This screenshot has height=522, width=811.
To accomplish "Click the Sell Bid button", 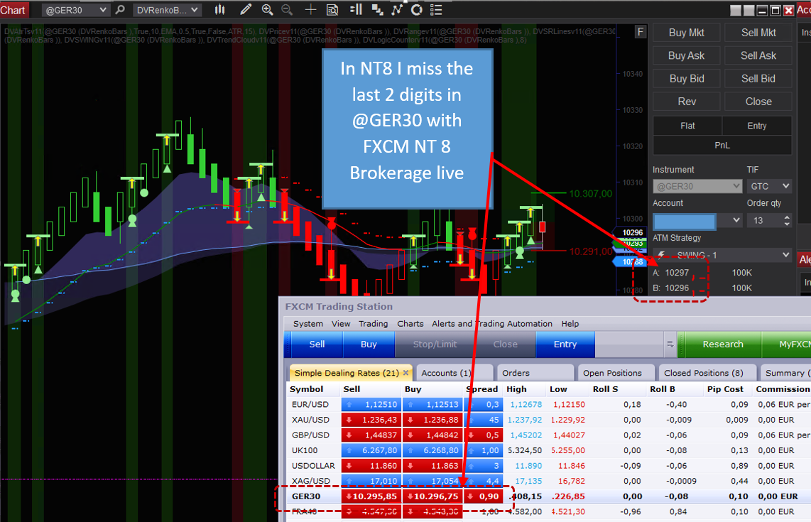I will click(x=758, y=79).
